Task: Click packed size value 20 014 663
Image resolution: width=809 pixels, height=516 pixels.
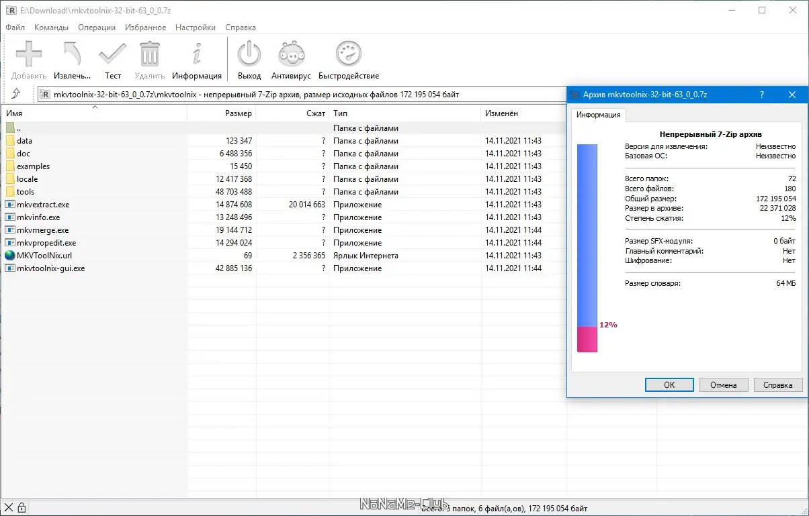Action: point(307,205)
